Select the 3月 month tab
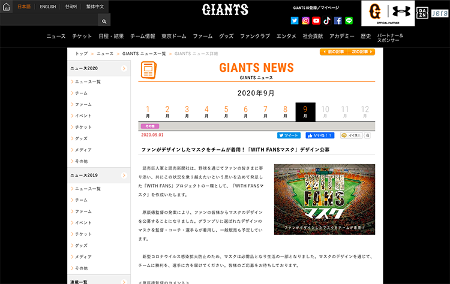450x284 pixels. coord(187,112)
